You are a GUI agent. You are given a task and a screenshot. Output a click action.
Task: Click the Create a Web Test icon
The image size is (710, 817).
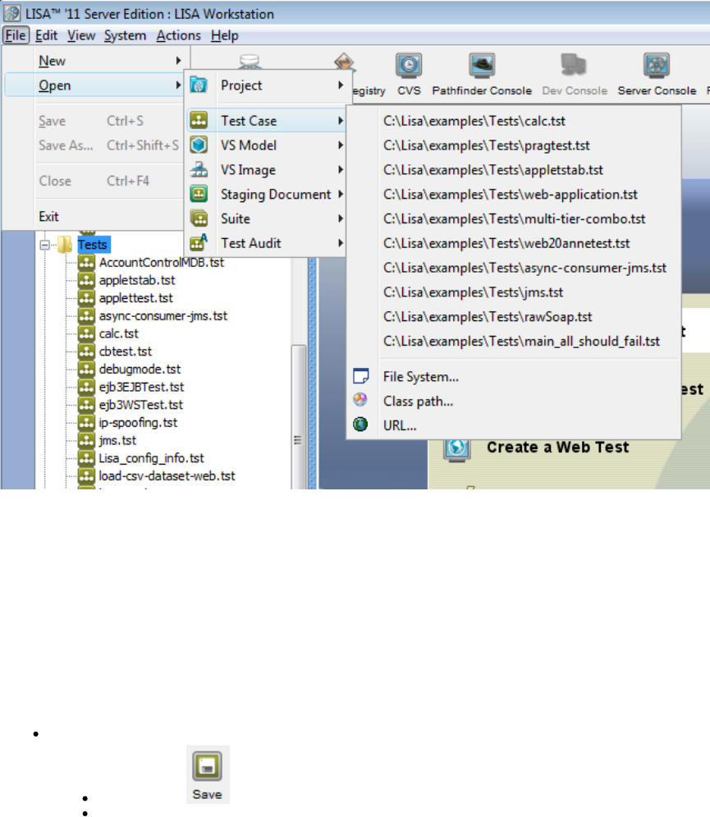point(457,448)
